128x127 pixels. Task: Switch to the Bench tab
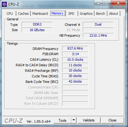(101, 14)
